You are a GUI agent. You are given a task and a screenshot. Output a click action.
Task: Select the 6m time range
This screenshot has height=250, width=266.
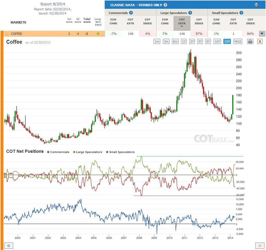[x=175, y=41]
